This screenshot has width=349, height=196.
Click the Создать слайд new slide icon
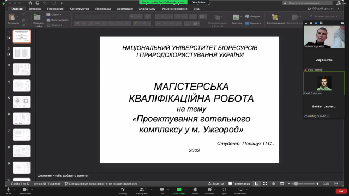point(37,17)
